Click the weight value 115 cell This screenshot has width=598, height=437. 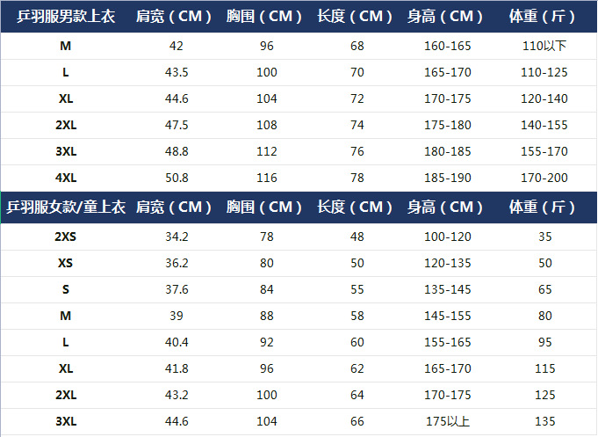pyautogui.click(x=545, y=368)
